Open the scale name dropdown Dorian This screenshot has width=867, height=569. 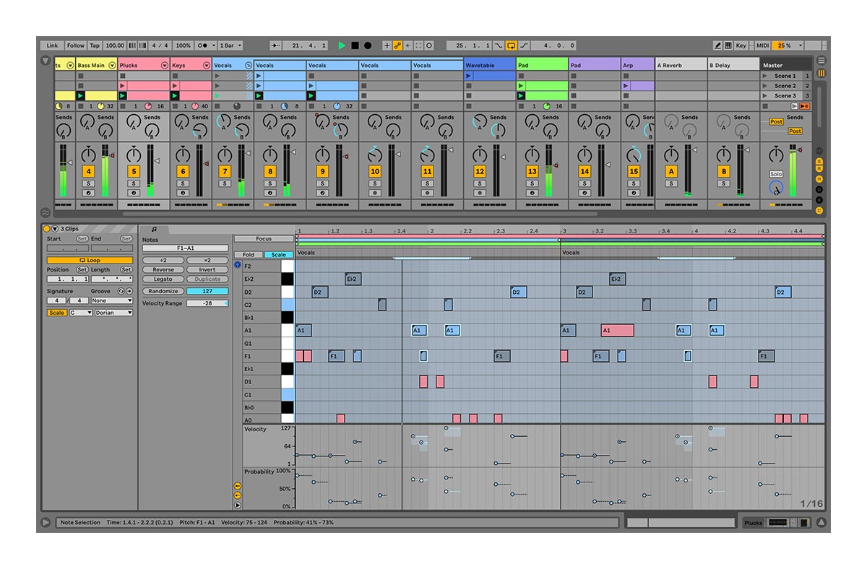click(114, 313)
